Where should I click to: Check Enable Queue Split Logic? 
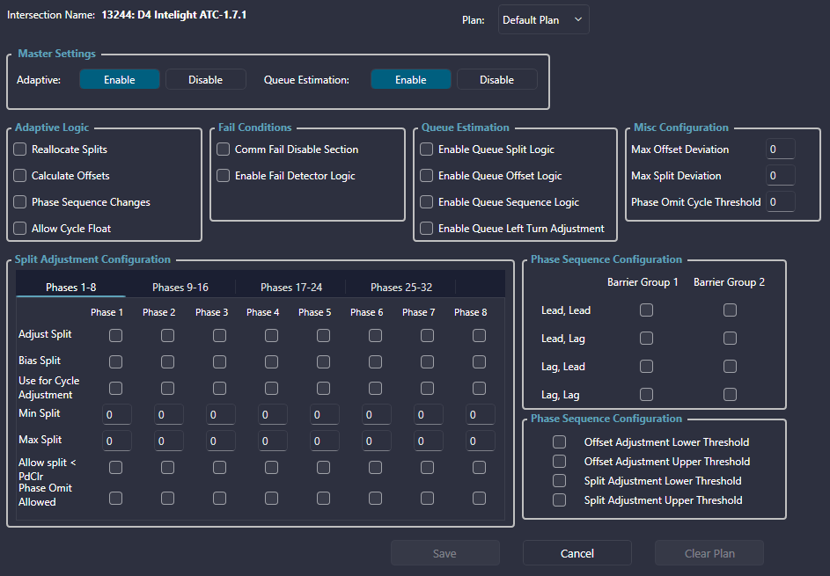click(427, 149)
